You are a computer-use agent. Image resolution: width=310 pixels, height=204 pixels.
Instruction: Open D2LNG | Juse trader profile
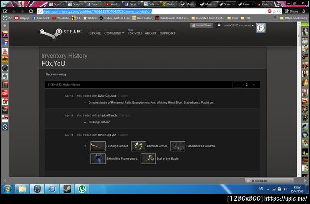[x=107, y=96]
